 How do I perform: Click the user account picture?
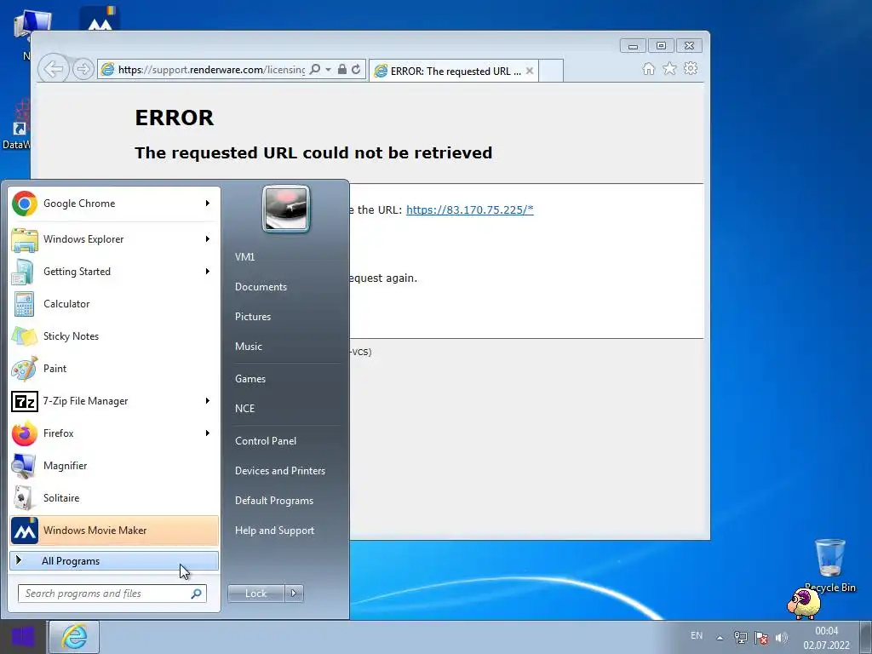(286, 209)
